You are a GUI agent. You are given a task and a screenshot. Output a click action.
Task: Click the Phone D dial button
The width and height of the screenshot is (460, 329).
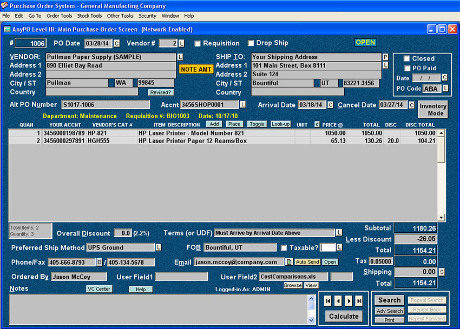(99, 262)
